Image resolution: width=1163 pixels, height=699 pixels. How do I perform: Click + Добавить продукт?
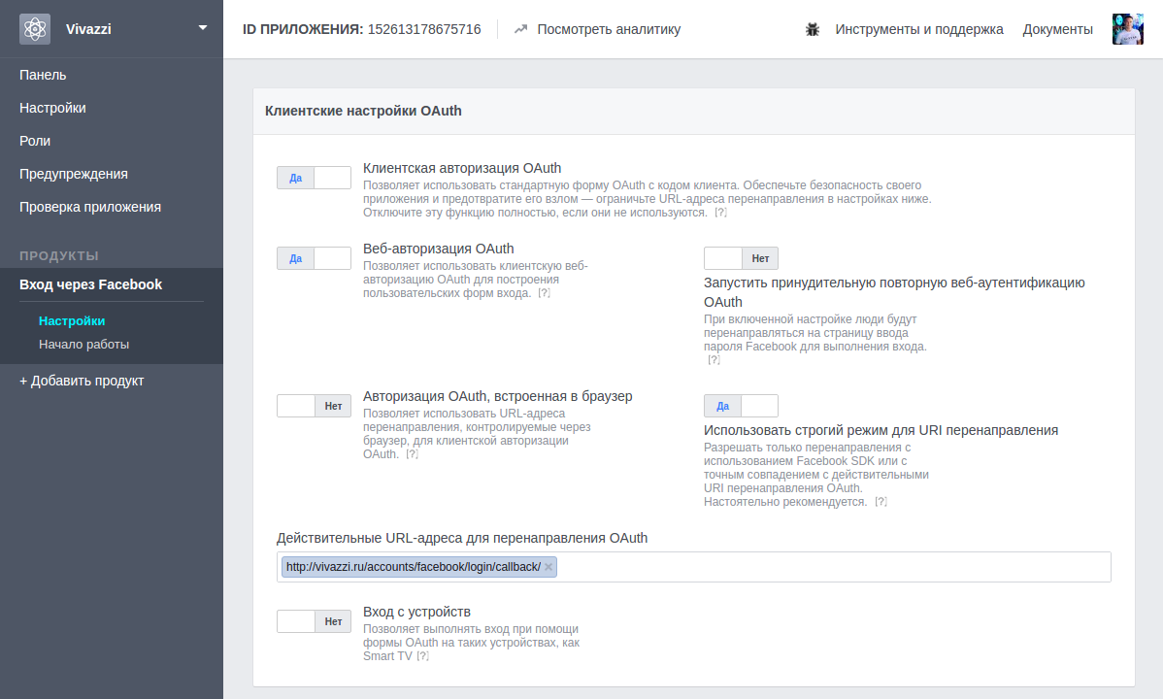82,381
